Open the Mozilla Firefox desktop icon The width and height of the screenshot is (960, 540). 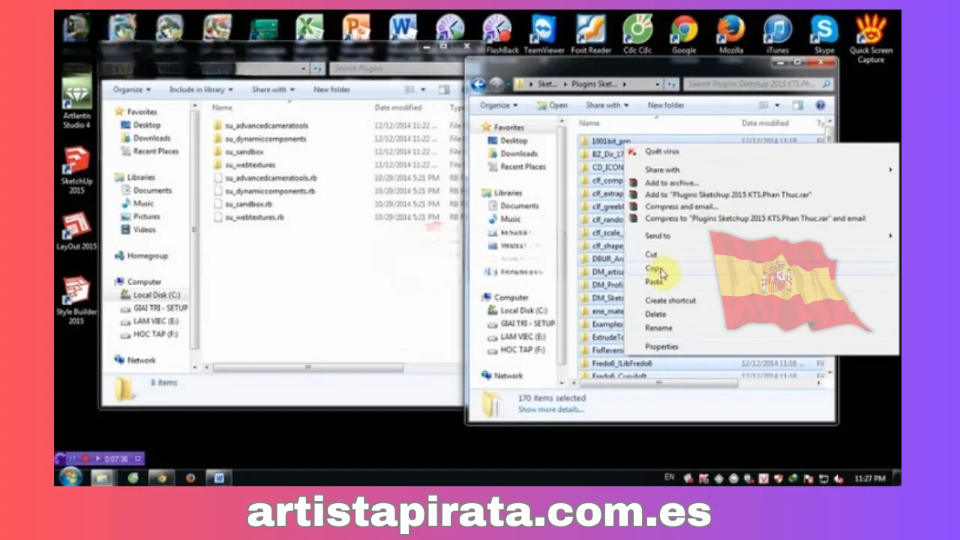pos(730,34)
